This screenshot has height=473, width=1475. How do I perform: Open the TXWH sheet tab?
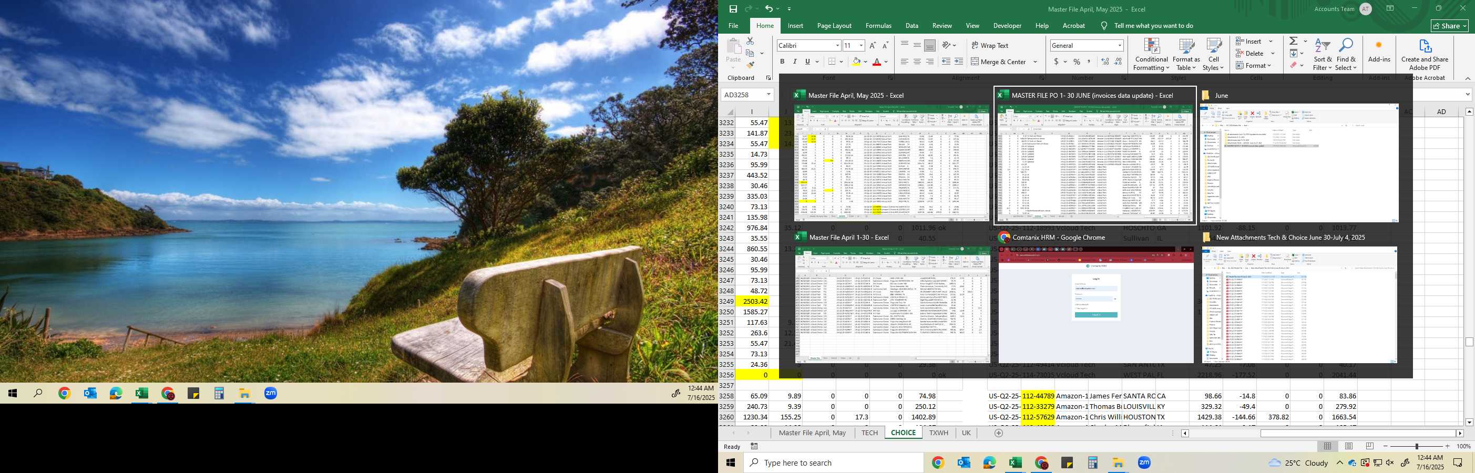pos(938,433)
